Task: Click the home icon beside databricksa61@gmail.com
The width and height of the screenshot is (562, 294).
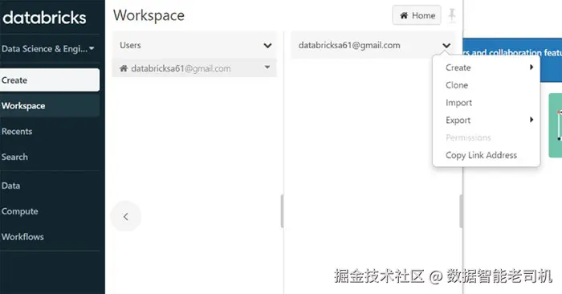Action: [x=124, y=68]
